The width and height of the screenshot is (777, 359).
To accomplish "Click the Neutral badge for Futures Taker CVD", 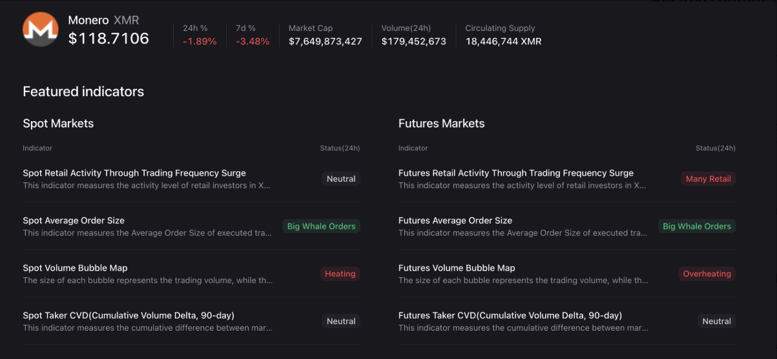I will pyautogui.click(x=716, y=322).
